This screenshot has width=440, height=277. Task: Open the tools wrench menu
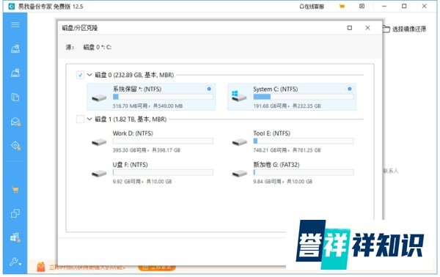click(15, 262)
